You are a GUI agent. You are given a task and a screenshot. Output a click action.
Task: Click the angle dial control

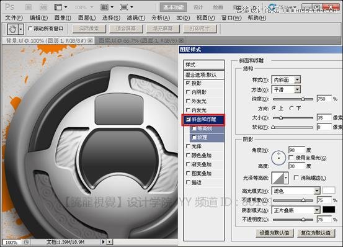coord(278,158)
